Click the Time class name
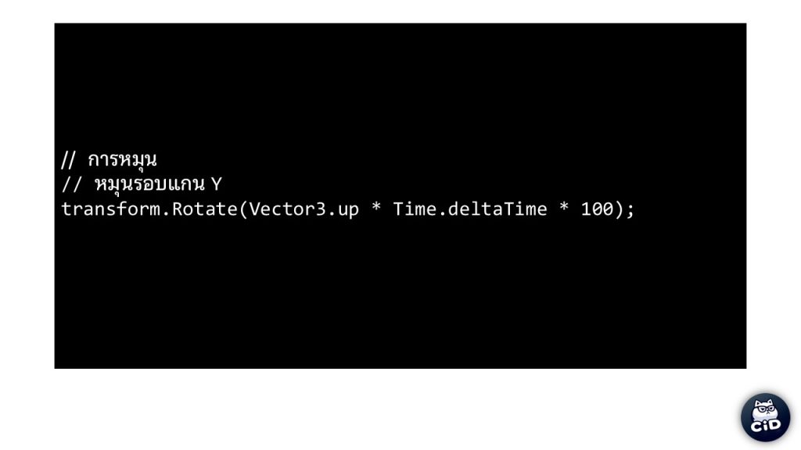The height and width of the screenshot is (450, 801). [415, 209]
